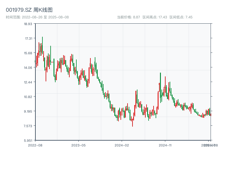Image resolution: width=234 pixels, height=175 pixels.
Task: Click the chart title 001979.SZ 周K线图
Action: (x=29, y=10)
